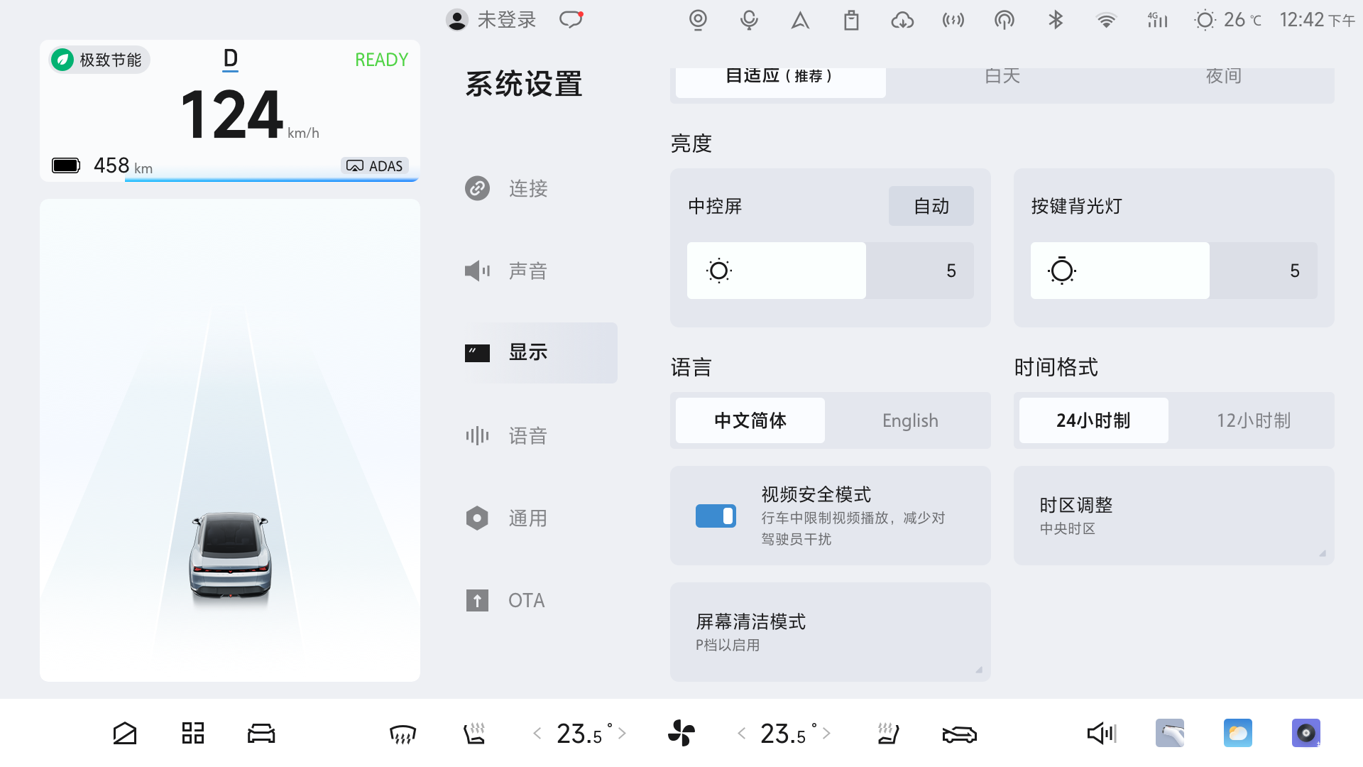Open the weather app icon
Image resolution: width=1363 pixels, height=767 pixels.
pyautogui.click(x=1237, y=733)
